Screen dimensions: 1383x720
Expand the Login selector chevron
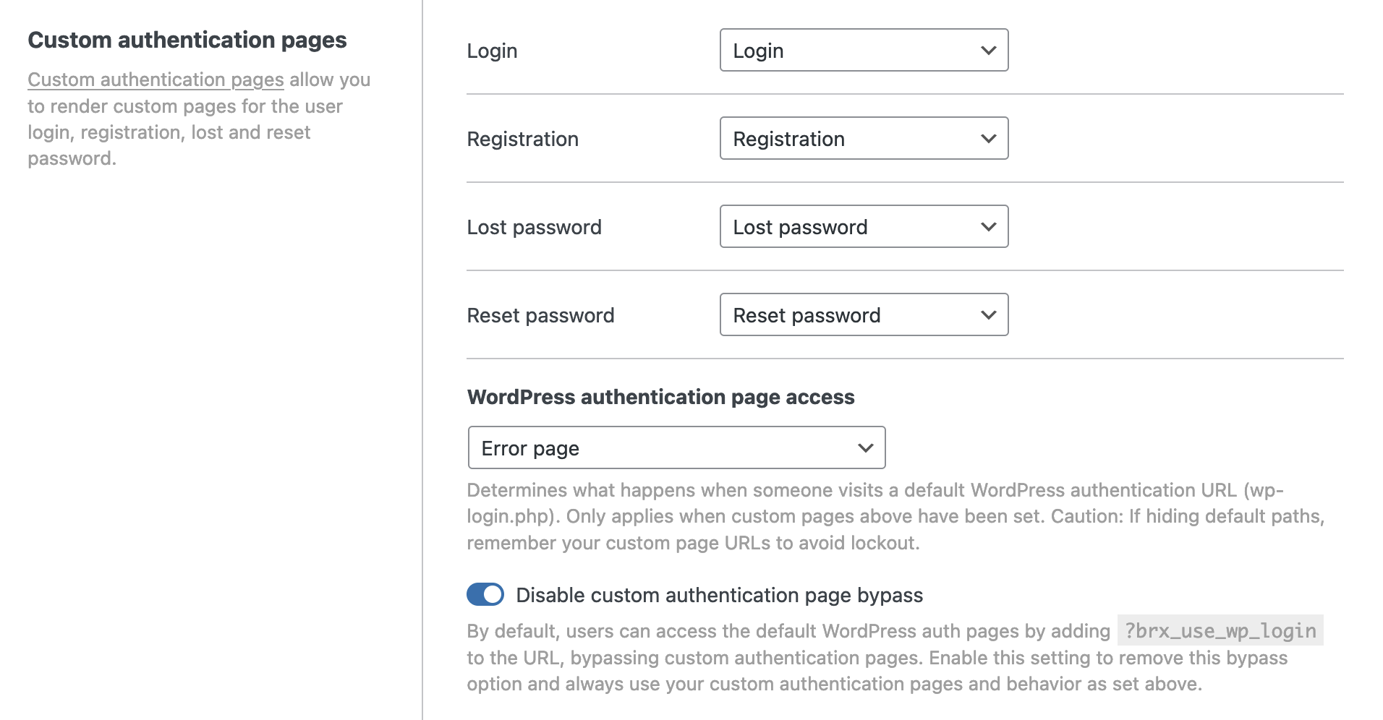pos(988,50)
